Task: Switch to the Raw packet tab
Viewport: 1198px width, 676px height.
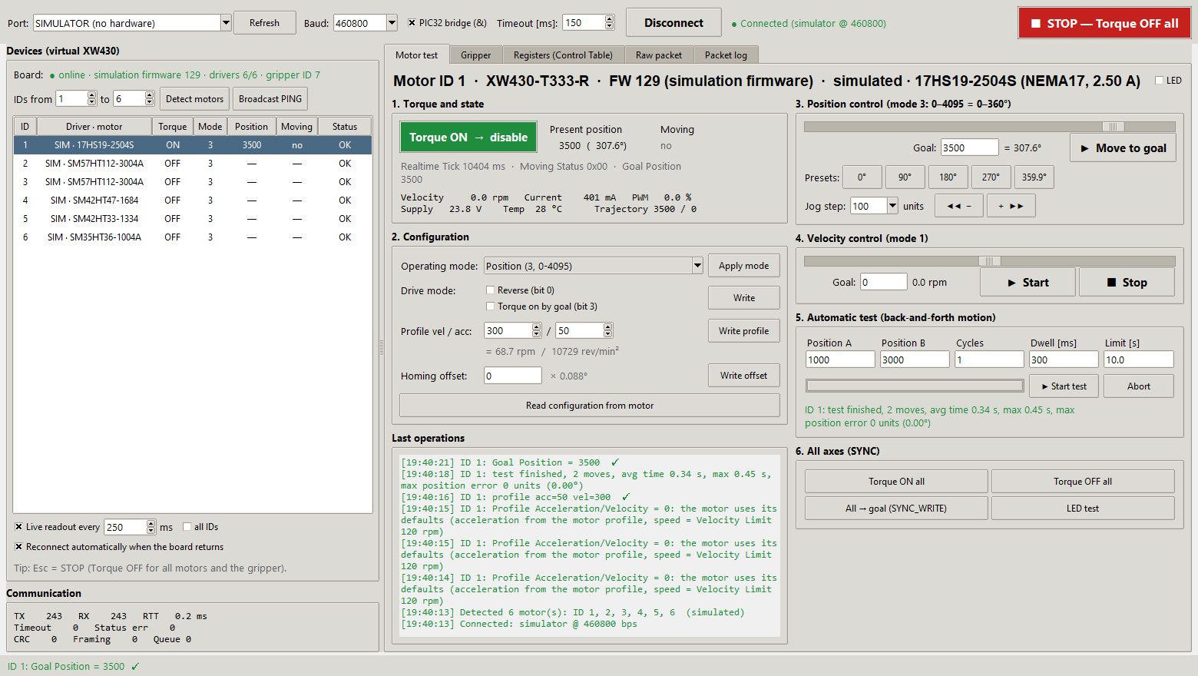Action: pyautogui.click(x=659, y=55)
